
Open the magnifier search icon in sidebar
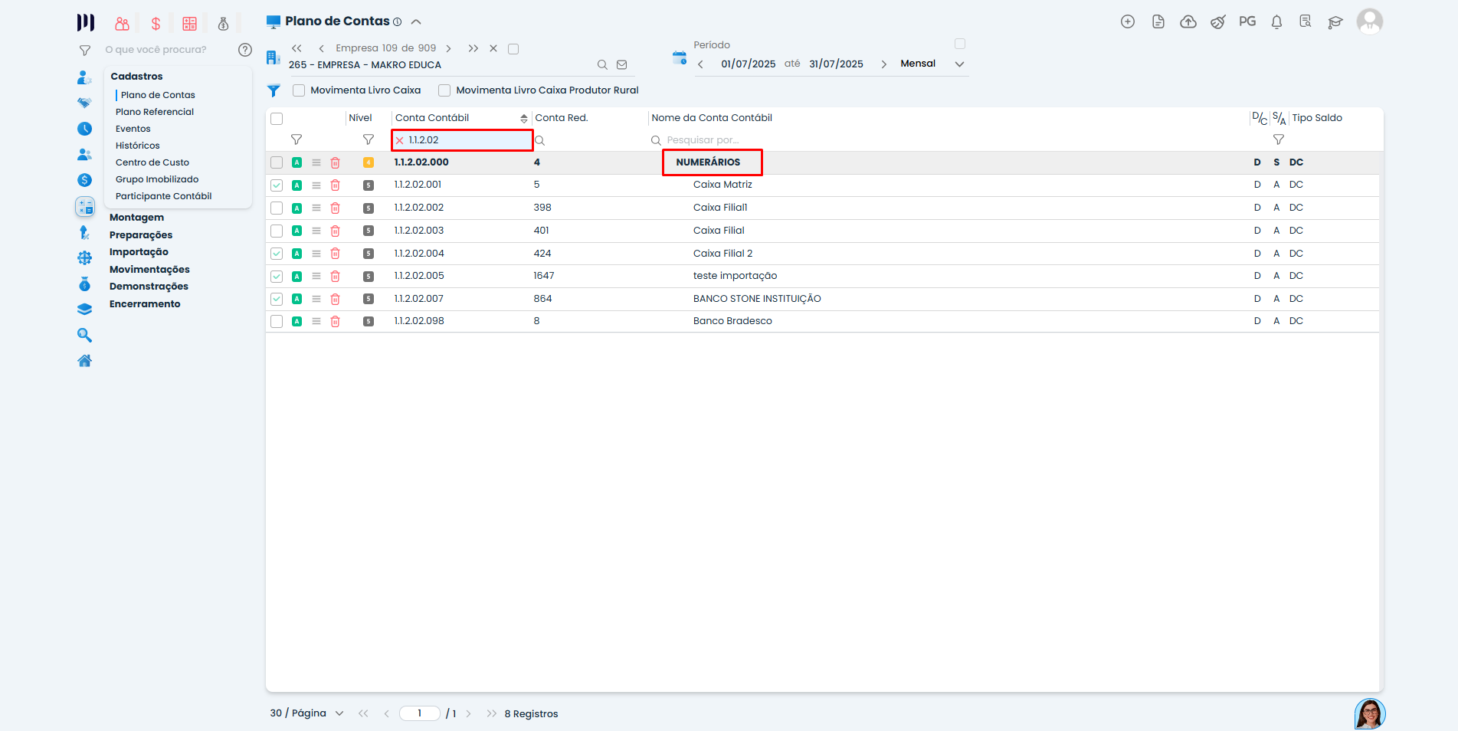[84, 335]
